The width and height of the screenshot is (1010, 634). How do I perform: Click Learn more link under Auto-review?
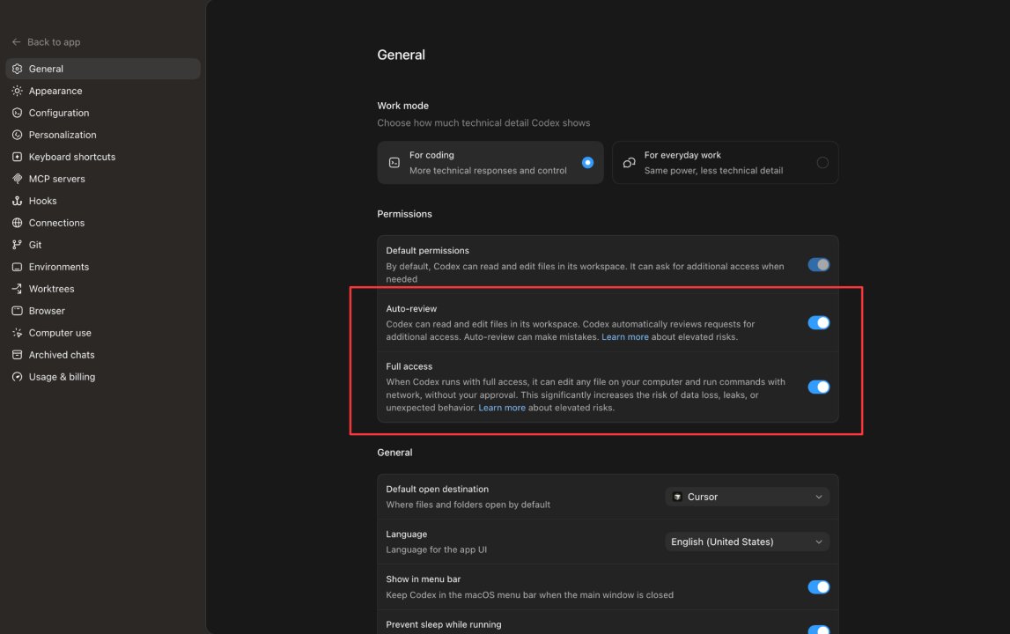point(625,337)
